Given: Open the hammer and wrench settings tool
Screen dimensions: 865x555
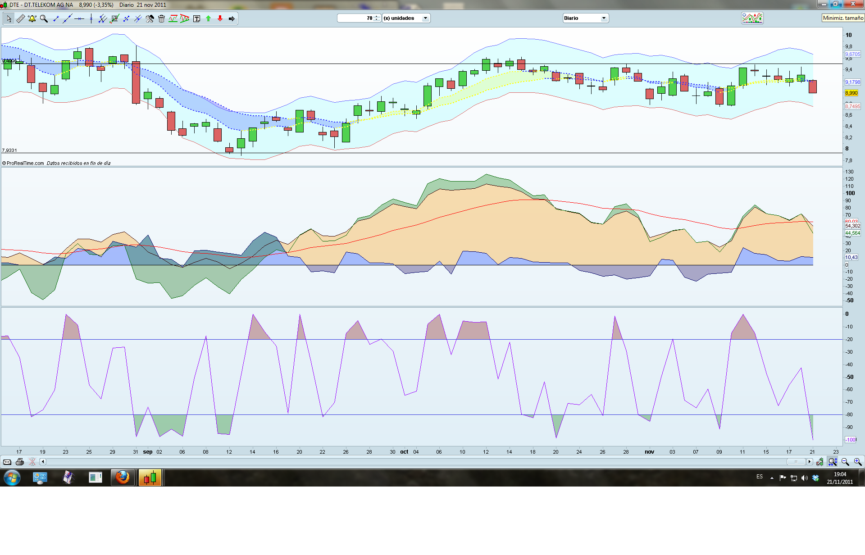Looking at the screenshot, I should [x=150, y=18].
